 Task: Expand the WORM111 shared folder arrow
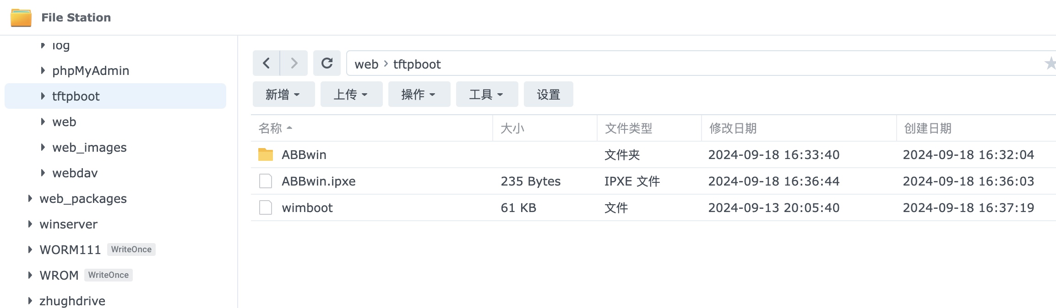pyautogui.click(x=30, y=250)
